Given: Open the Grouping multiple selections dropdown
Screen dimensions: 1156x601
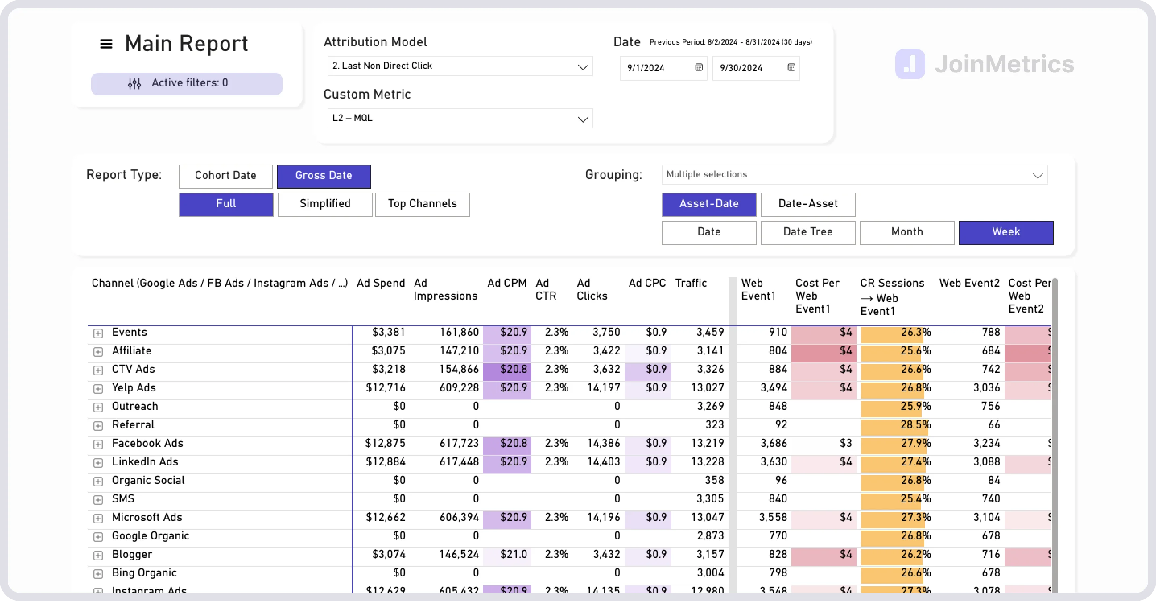Looking at the screenshot, I should [x=853, y=175].
